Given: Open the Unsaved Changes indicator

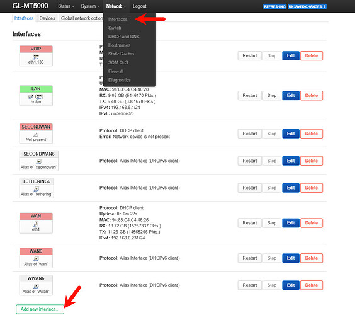Looking at the screenshot, I should [307, 6].
